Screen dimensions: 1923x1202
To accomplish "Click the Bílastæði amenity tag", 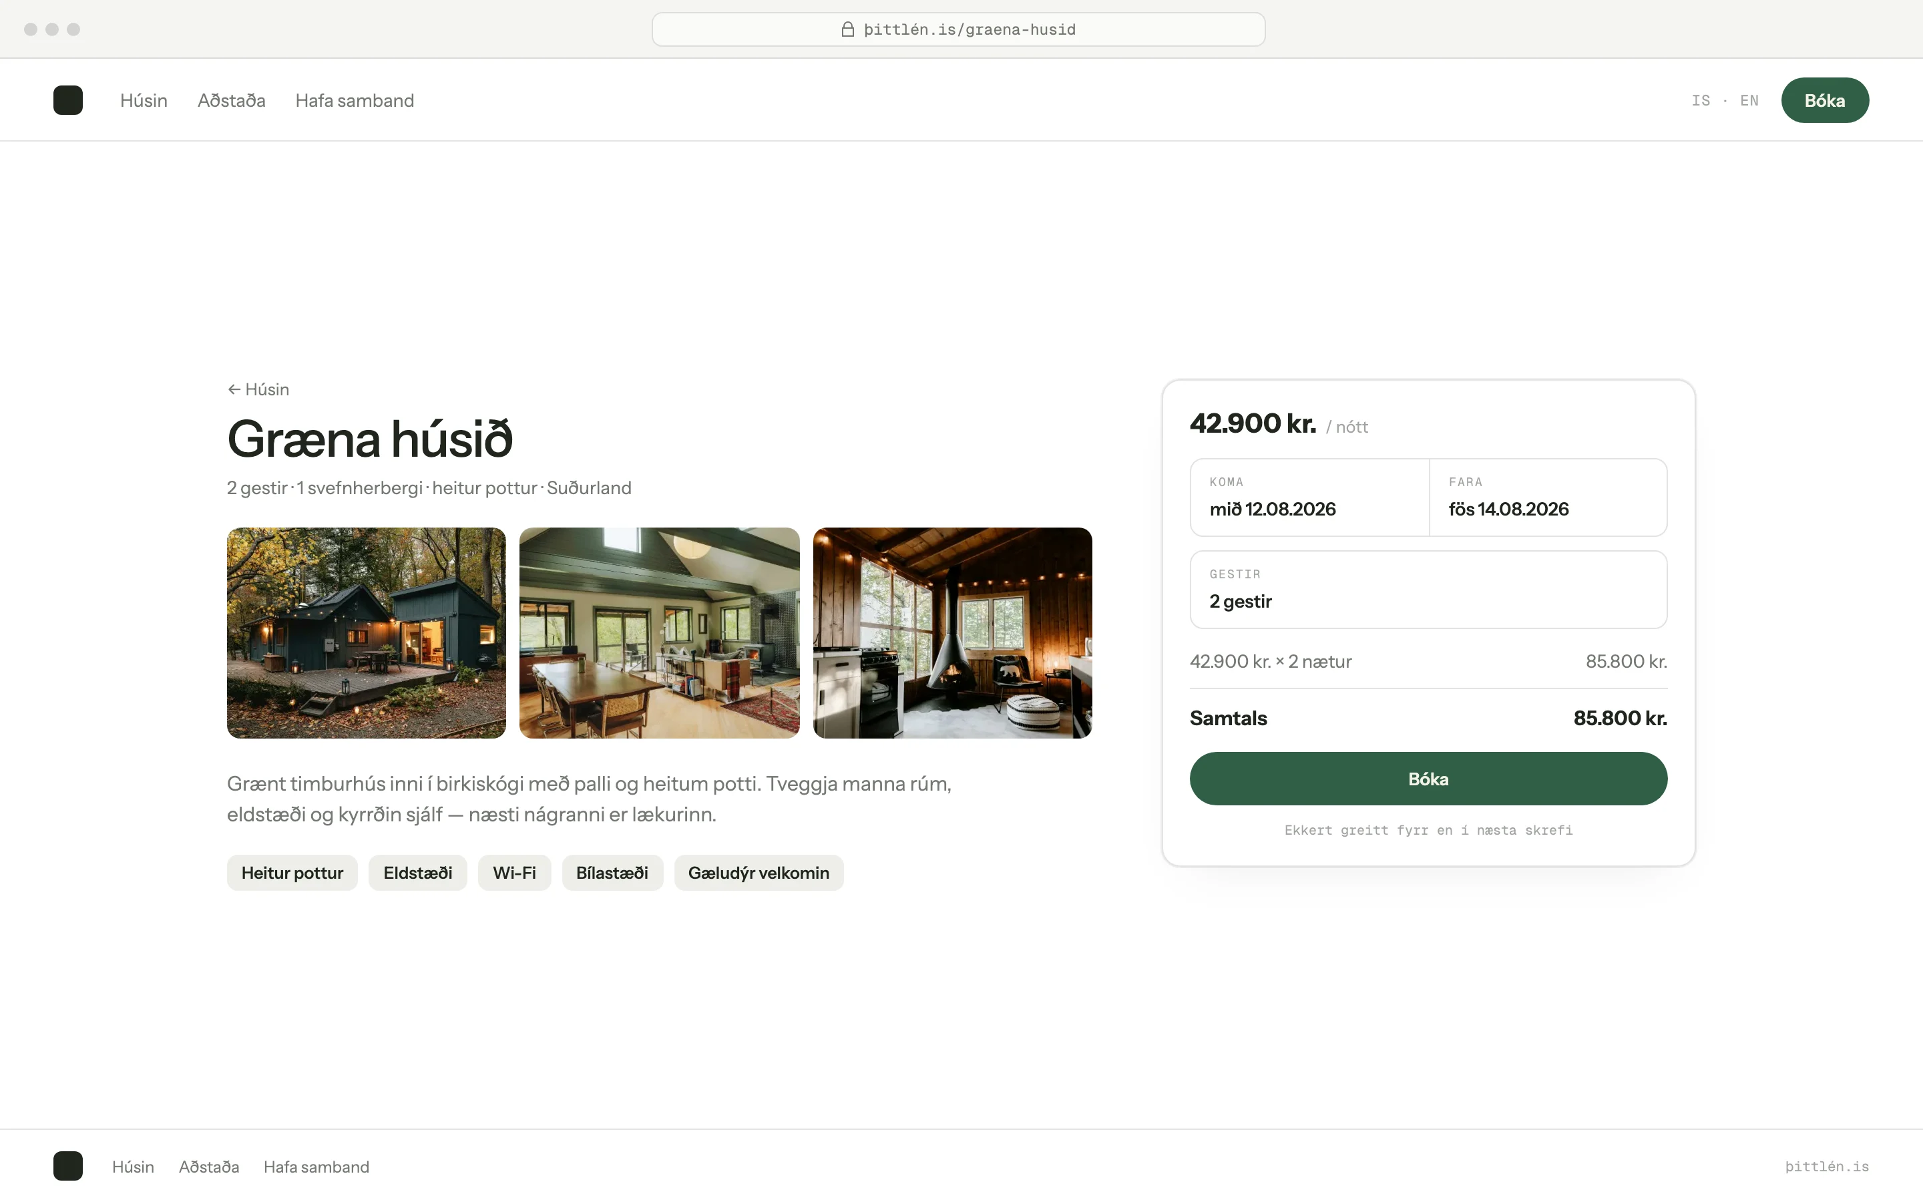I will point(612,873).
